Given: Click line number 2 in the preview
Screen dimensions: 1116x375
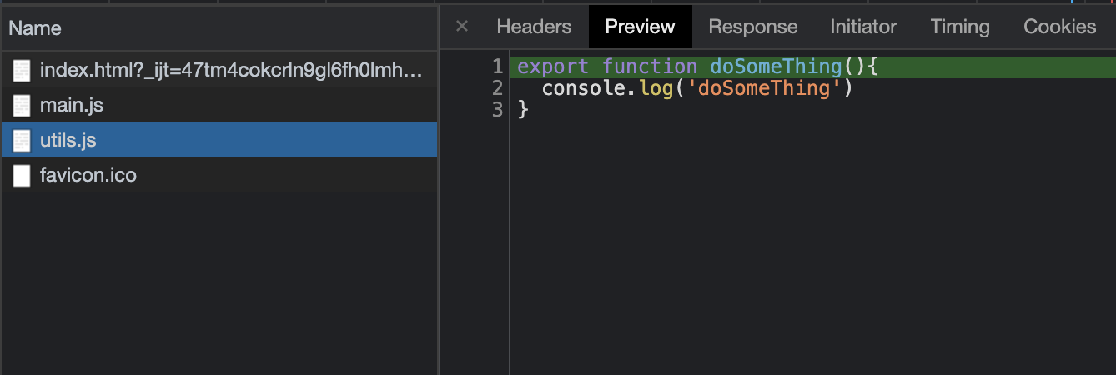Looking at the screenshot, I should tap(498, 87).
